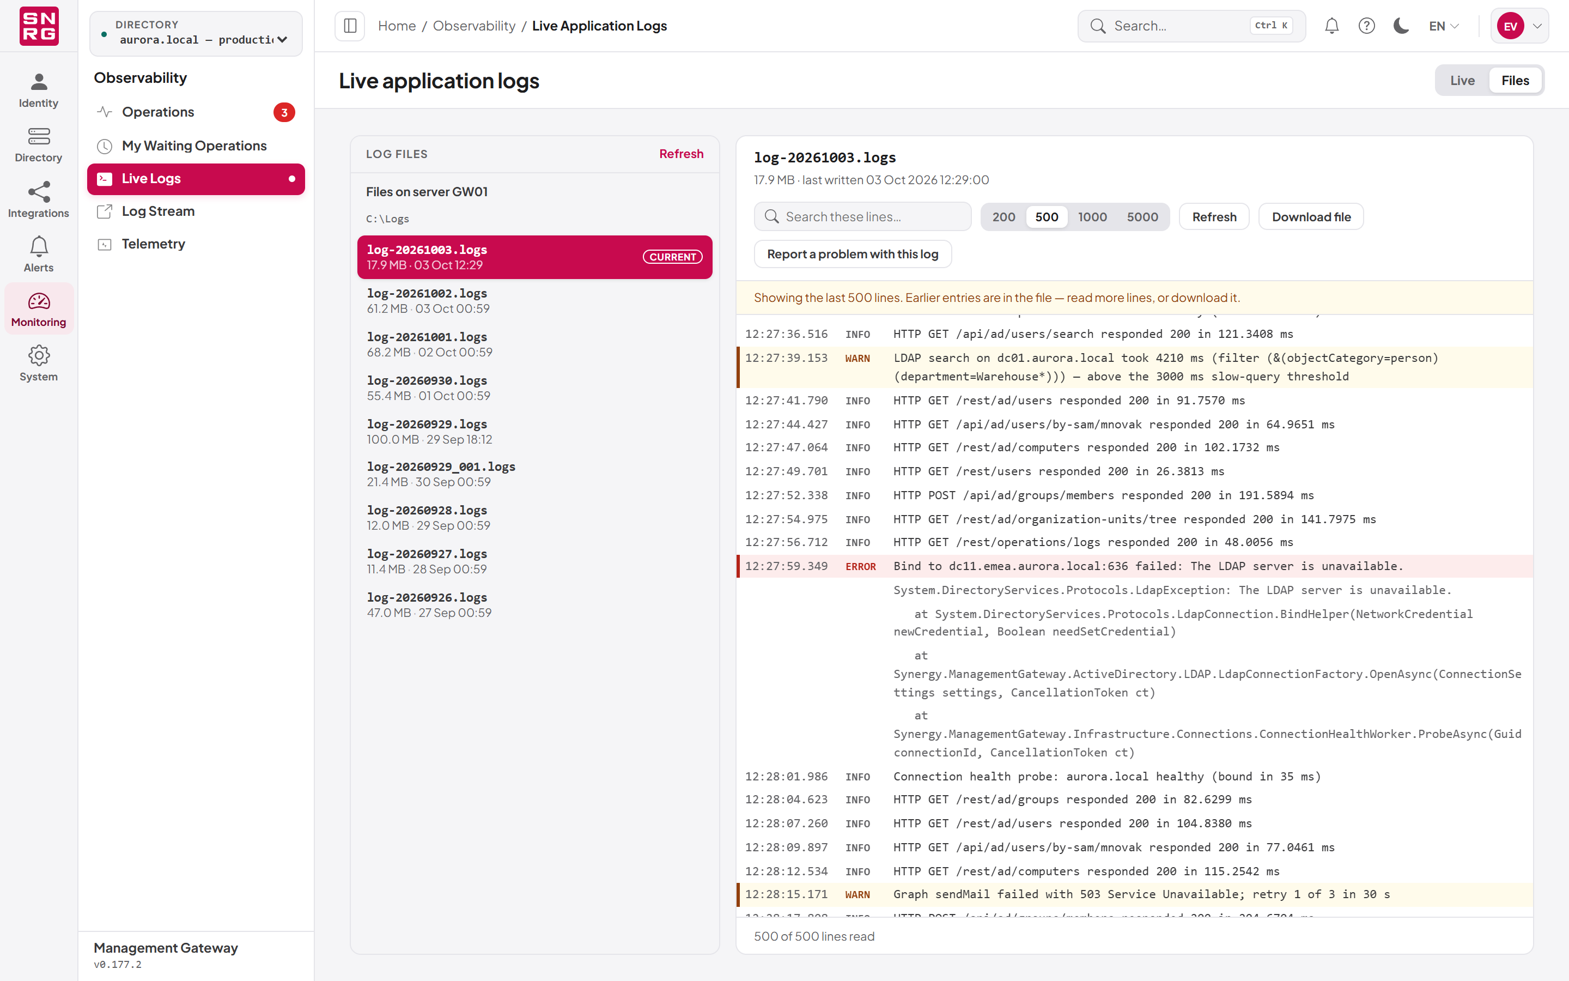This screenshot has height=981, width=1569.
Task: Select log-20260929.logs file
Action: (534, 432)
